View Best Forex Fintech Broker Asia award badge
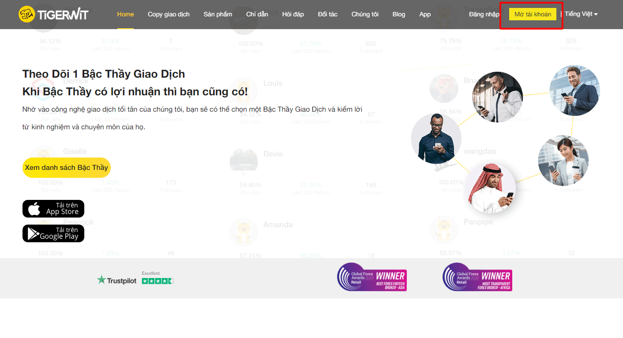623x338 pixels. click(372, 277)
